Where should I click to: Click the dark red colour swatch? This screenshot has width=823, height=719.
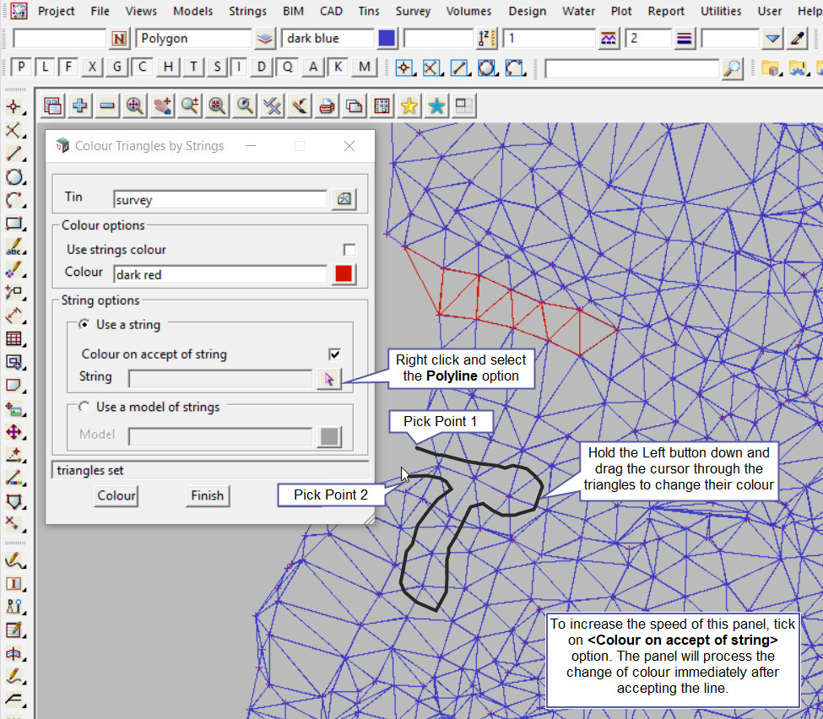344,273
